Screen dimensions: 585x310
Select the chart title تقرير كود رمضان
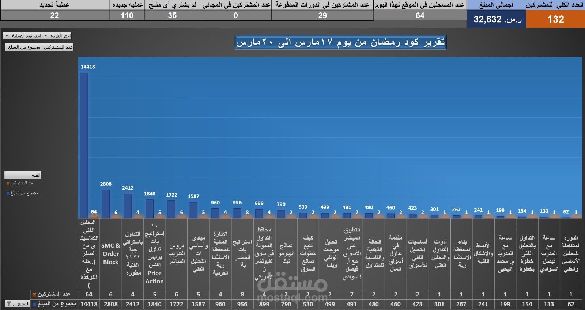click(x=340, y=42)
